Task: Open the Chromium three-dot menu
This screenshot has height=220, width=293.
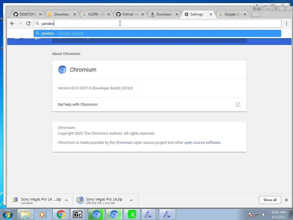Action: [286, 23]
